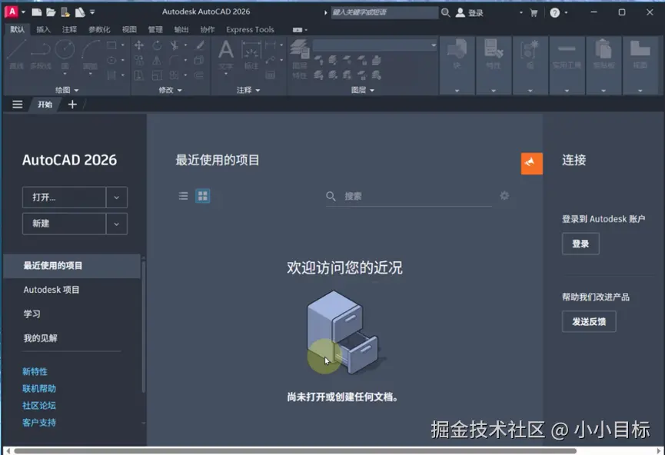
Task: Open the What's New (新特性) link
Action: [x=35, y=371]
